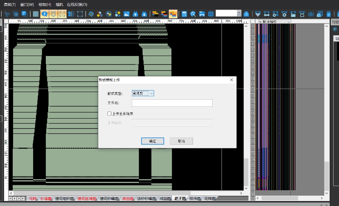Close the 款式模板上传 dialog
Image resolution: width=339 pixels, height=206 pixels.
232,80
